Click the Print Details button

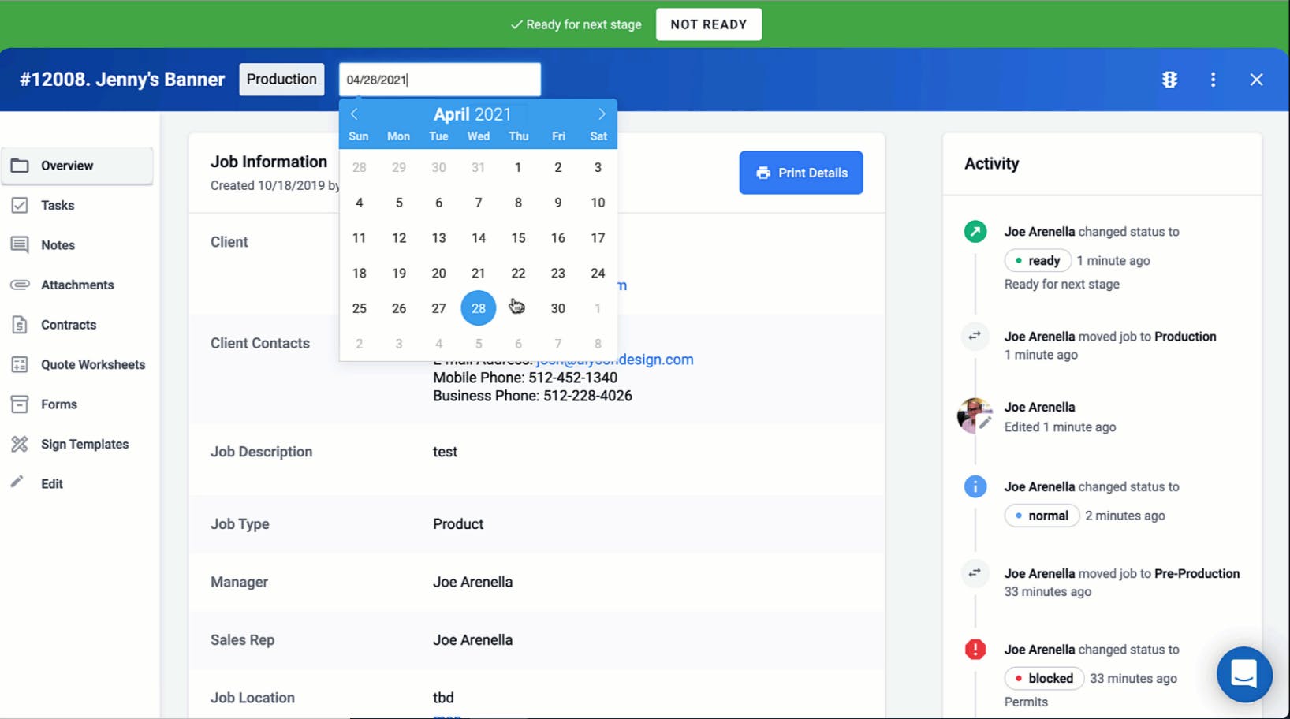point(800,173)
